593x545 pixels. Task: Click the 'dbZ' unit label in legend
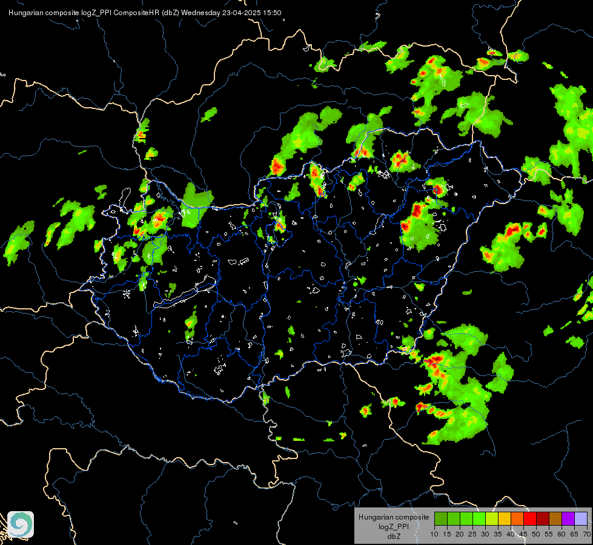tap(394, 536)
